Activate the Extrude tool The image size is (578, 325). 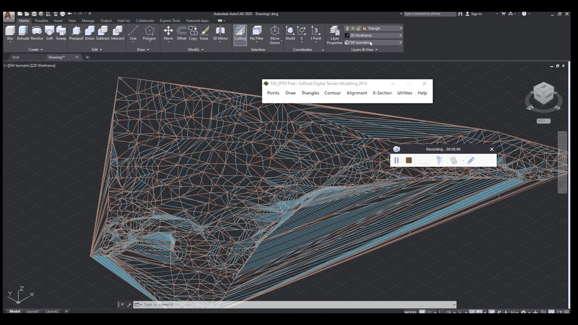pos(23,33)
